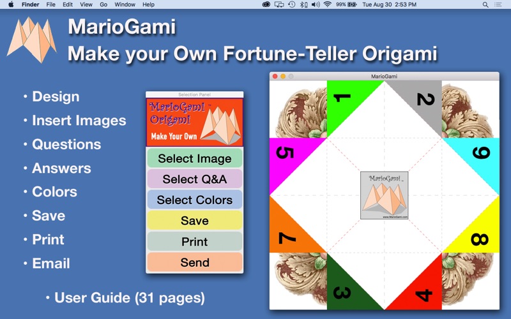Click the Creative Cloud menu bar icon
Viewport: 511px width, 319px height.
pos(266,4)
